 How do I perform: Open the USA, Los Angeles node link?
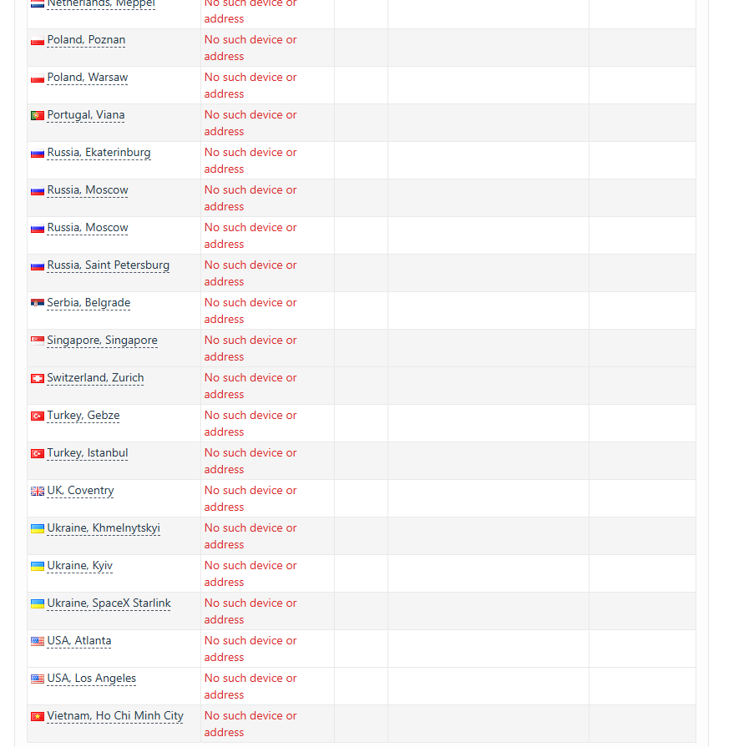(91, 679)
